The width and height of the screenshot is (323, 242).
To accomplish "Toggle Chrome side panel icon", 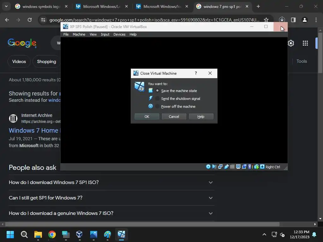I will (x=293, y=20).
